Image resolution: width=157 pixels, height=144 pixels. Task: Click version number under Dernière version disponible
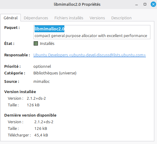tap(44, 122)
